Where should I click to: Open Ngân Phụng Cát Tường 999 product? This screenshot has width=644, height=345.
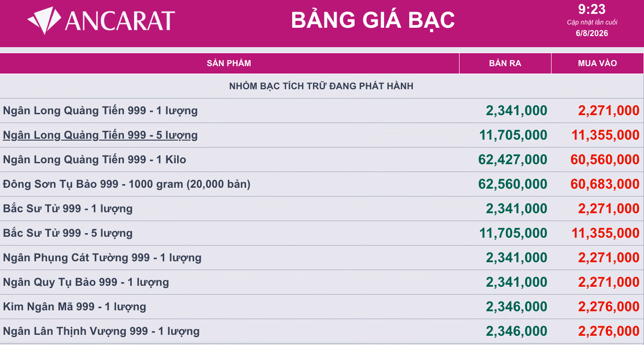[102, 258]
